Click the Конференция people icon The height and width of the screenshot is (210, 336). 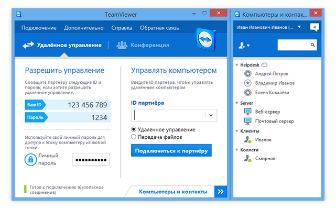pyautogui.click(x=122, y=45)
